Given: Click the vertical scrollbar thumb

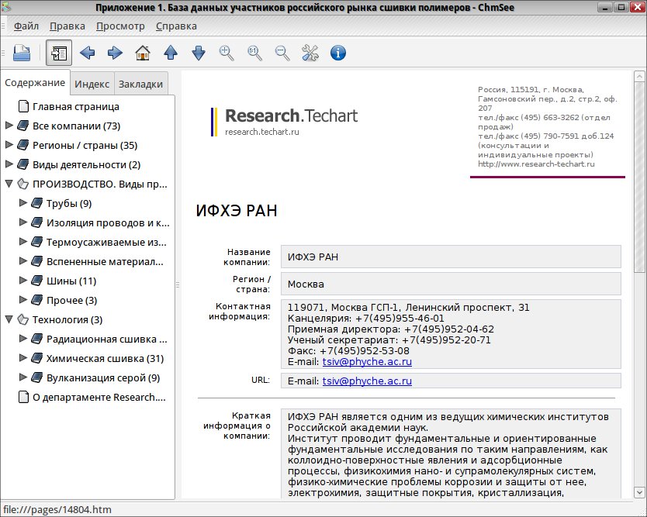Looking at the screenshot, I should pos(638,178).
